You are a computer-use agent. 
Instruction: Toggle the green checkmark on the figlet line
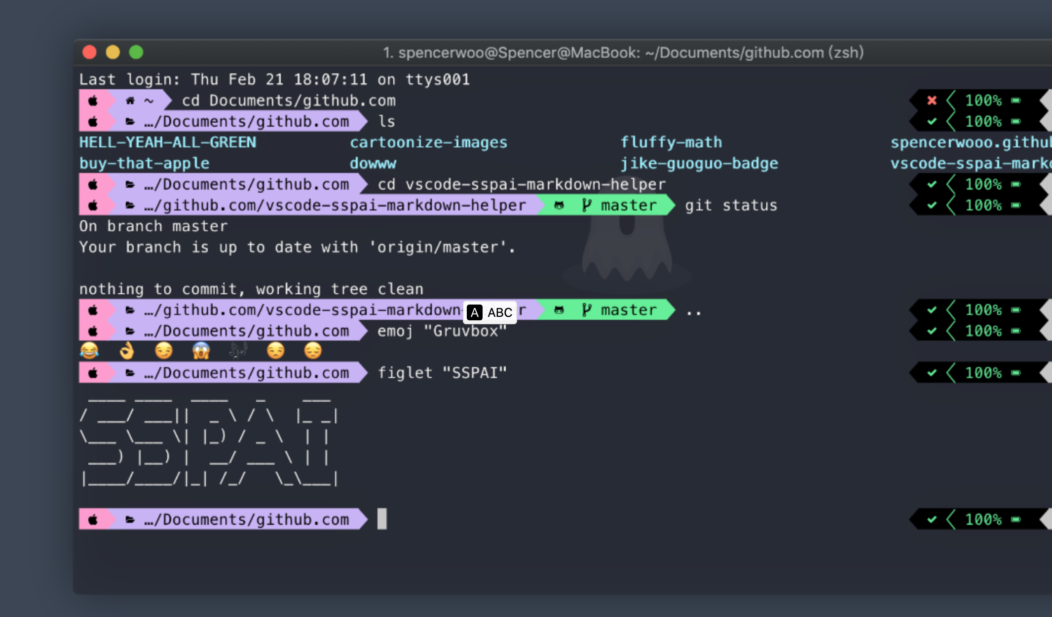(x=932, y=373)
